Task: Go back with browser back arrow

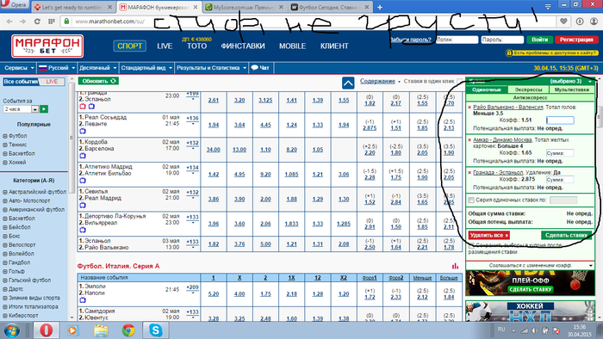Action: (9, 22)
